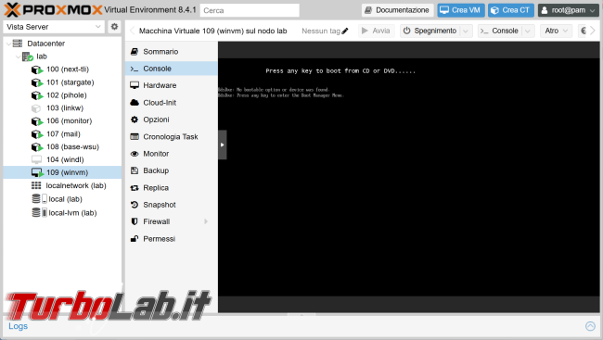Image resolution: width=603 pixels, height=340 pixels.
Task: Open the Vista Server view dropdown
Action: [x=98, y=27]
